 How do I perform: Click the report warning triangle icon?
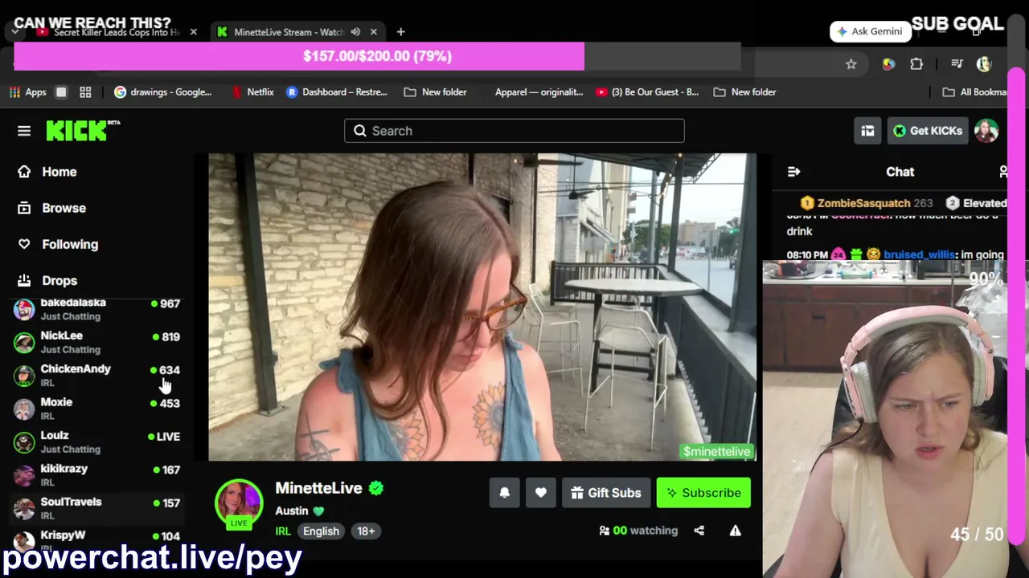tap(735, 531)
